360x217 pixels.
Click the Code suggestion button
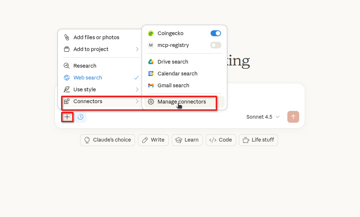coord(221,140)
